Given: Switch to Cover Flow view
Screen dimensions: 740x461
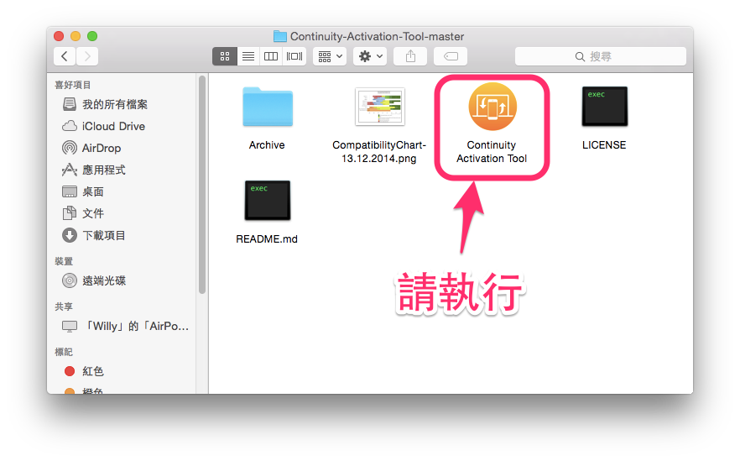Looking at the screenshot, I should coord(294,56).
